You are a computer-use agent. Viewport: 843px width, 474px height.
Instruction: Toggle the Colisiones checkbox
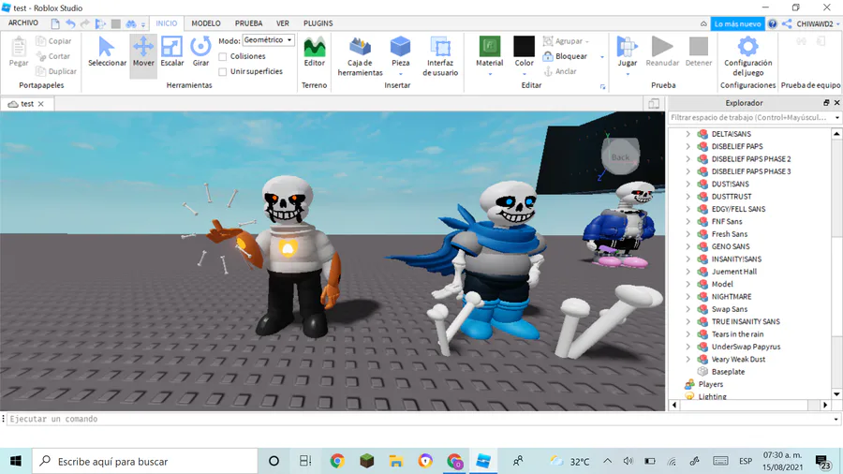pyautogui.click(x=223, y=56)
